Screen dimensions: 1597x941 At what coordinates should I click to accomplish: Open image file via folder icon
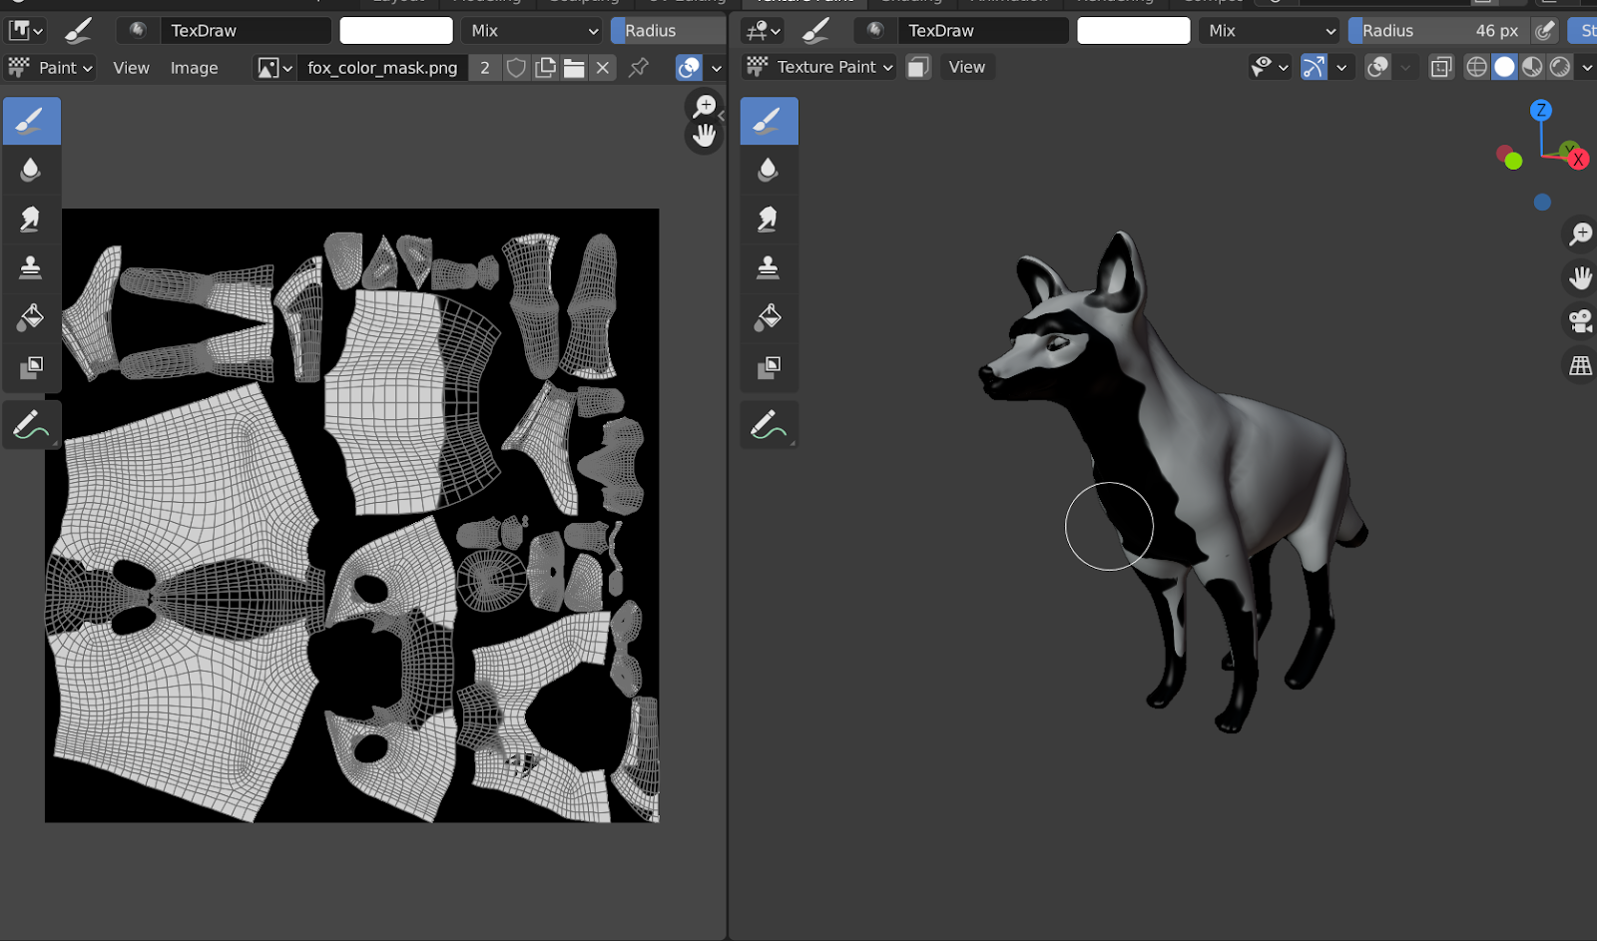coord(574,68)
